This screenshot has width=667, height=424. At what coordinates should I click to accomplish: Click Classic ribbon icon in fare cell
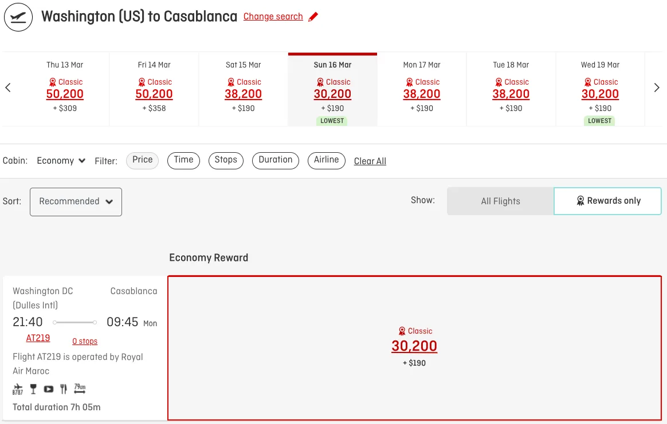(402, 331)
